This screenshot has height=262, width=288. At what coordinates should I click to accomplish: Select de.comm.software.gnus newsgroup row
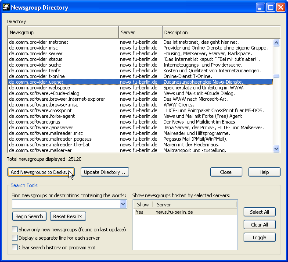point(36,122)
